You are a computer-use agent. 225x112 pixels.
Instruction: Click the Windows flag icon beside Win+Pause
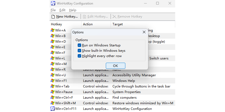52,92
